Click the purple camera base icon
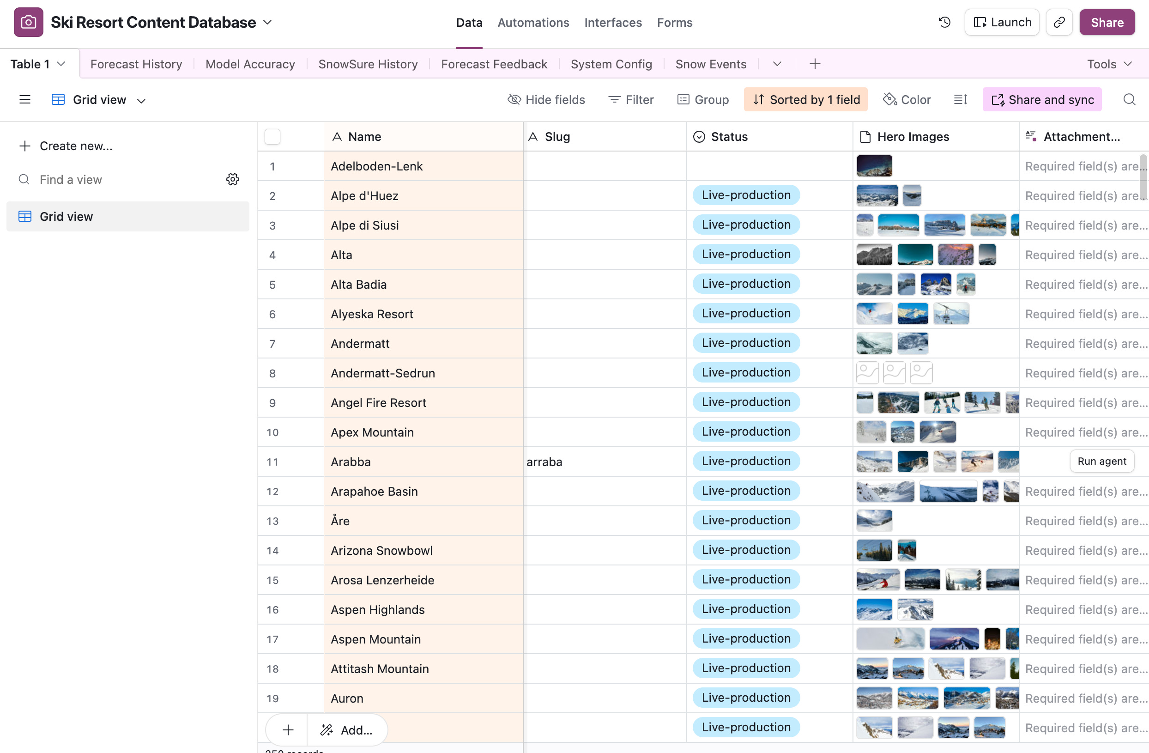1149x753 pixels. pyautogui.click(x=29, y=22)
